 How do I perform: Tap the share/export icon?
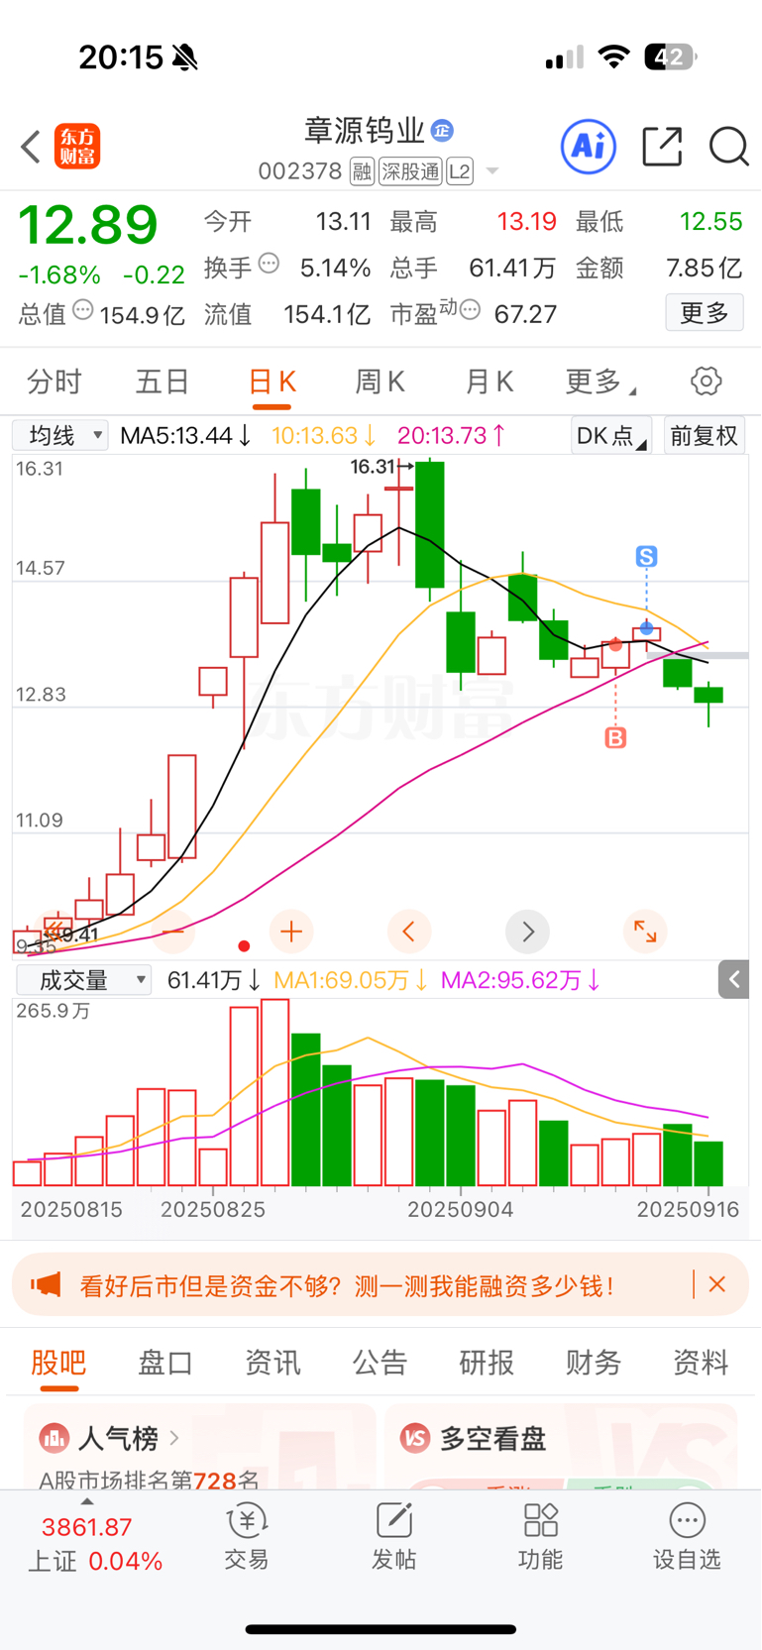pyautogui.click(x=662, y=147)
